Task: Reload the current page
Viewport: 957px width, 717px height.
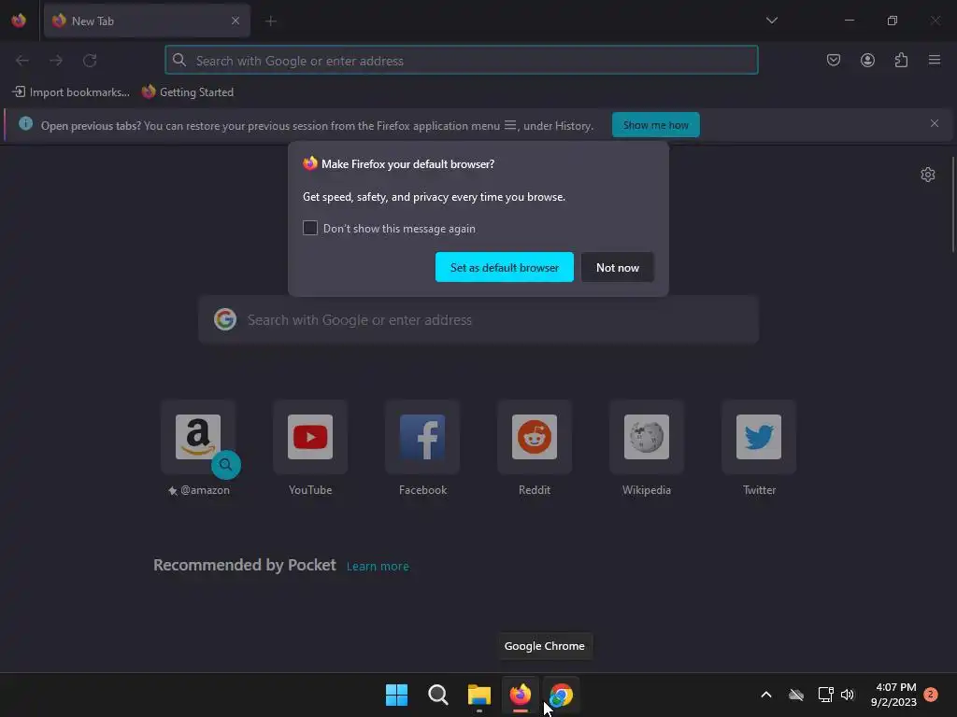Action: [90, 61]
